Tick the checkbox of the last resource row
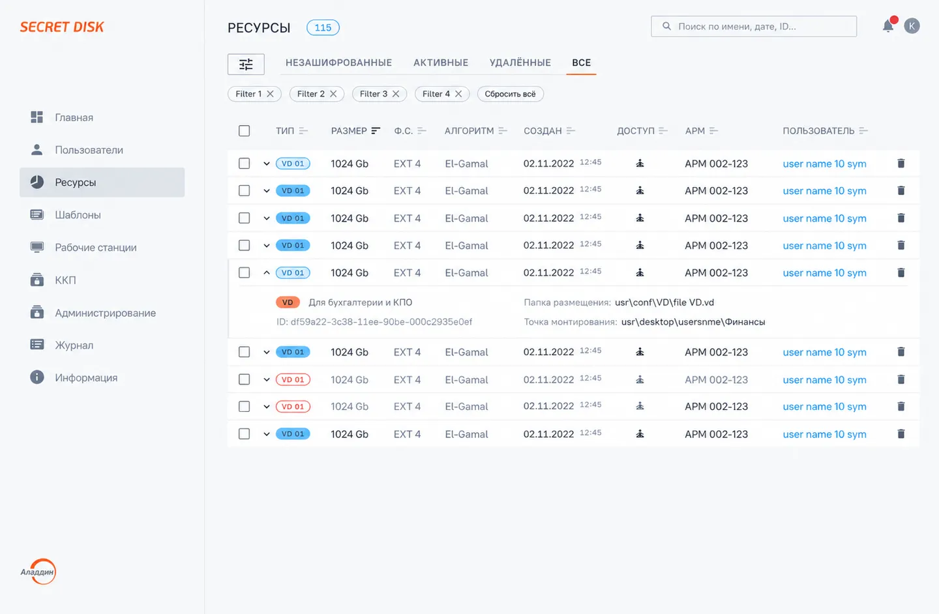939x614 pixels. tap(245, 434)
